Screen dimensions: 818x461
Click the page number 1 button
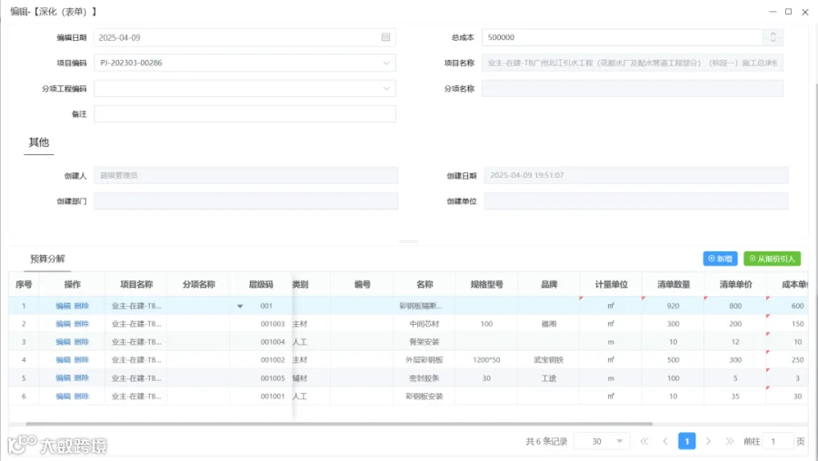tap(686, 441)
